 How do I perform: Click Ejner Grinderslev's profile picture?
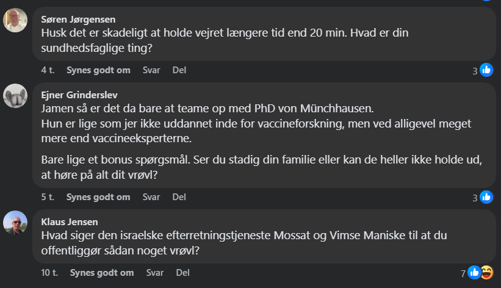click(15, 96)
